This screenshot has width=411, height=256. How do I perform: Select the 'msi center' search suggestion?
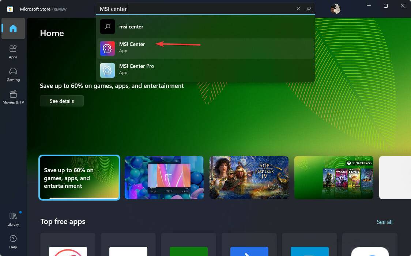pyautogui.click(x=205, y=27)
